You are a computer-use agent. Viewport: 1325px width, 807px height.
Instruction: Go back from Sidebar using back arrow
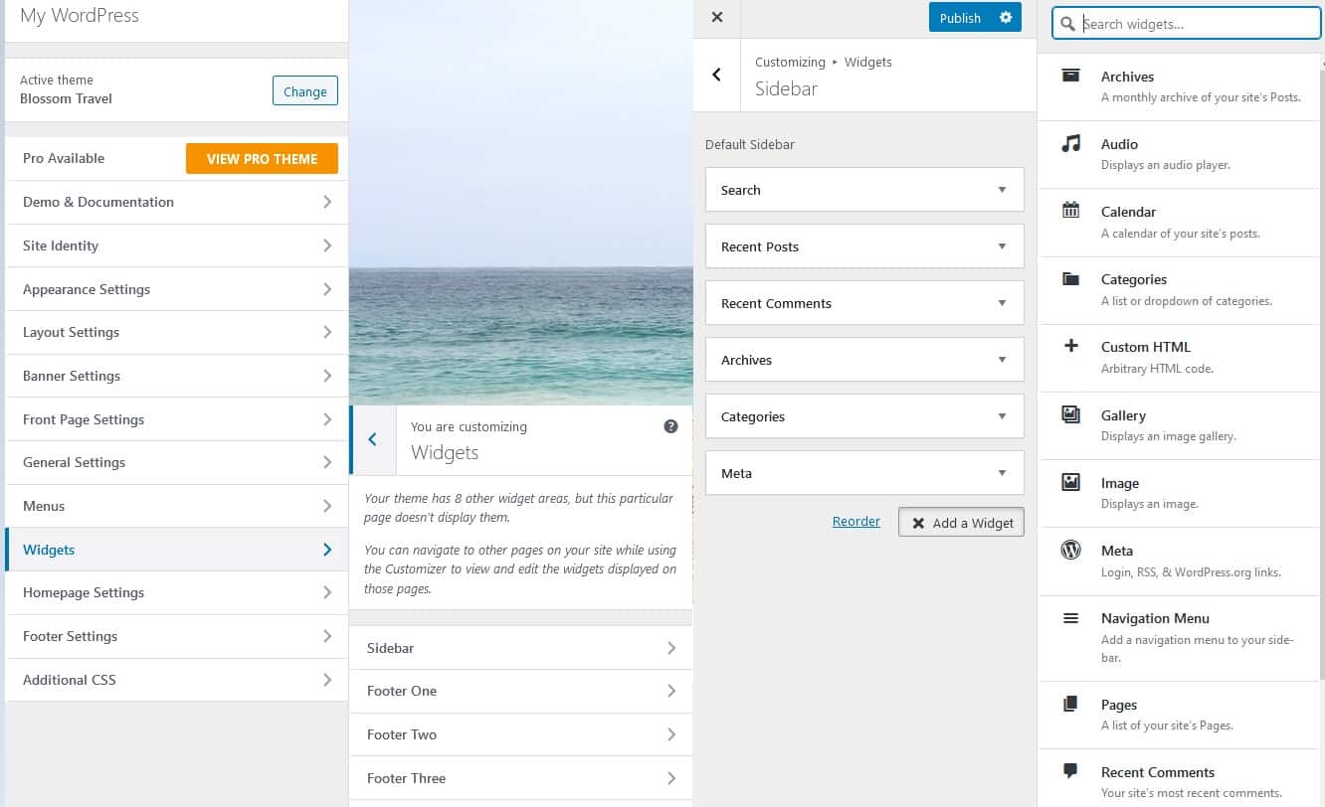tap(716, 75)
